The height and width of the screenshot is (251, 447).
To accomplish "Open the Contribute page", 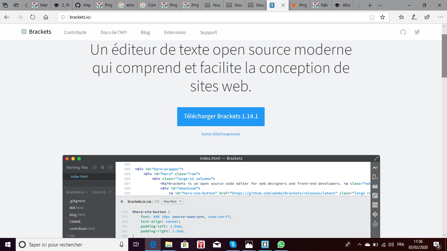I will (x=75, y=32).
